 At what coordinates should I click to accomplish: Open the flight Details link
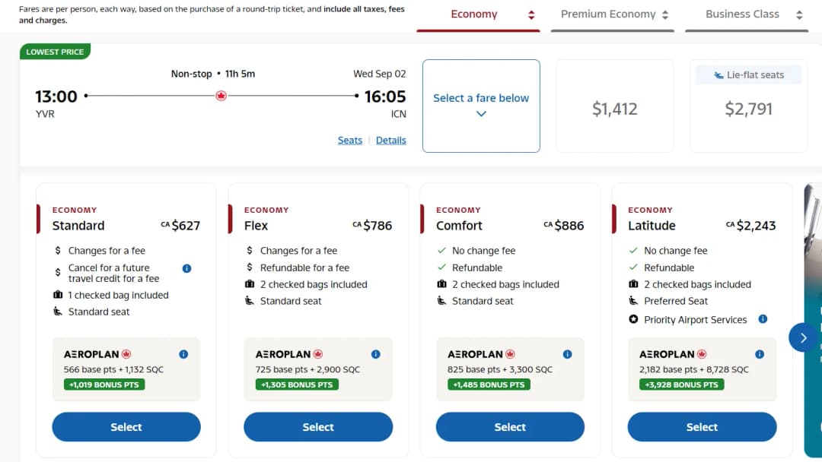[x=391, y=141]
